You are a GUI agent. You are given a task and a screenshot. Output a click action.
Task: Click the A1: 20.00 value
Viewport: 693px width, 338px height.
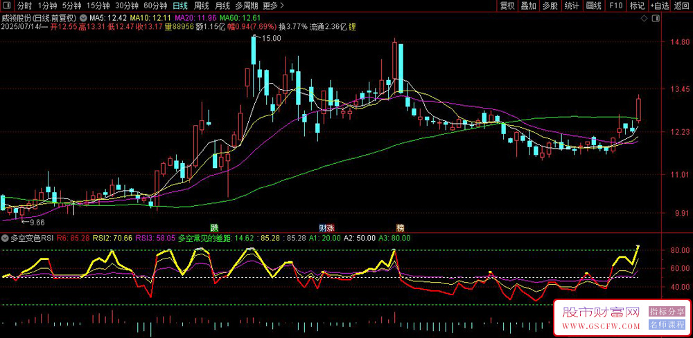click(x=325, y=238)
